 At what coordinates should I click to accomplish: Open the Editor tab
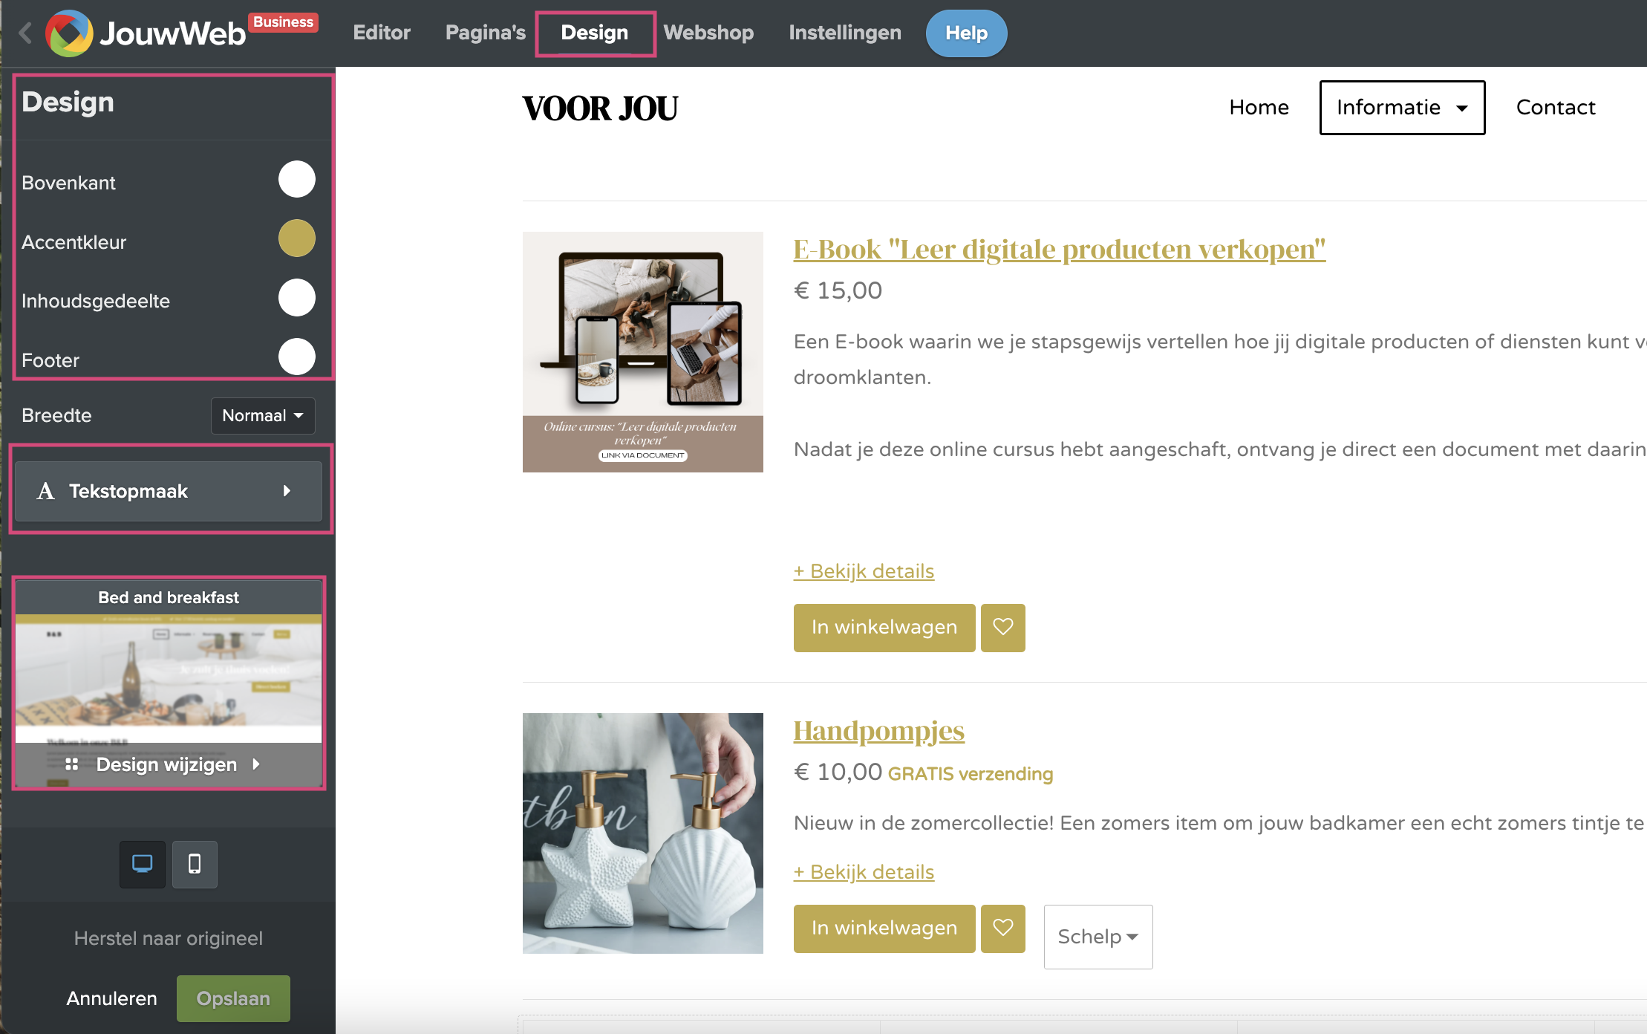tap(382, 33)
